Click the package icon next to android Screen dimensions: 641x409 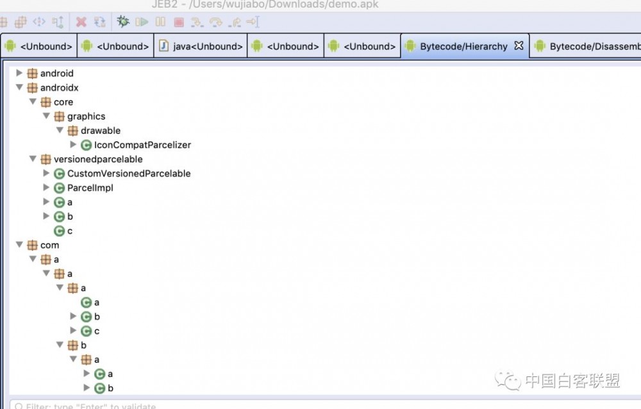click(x=32, y=74)
